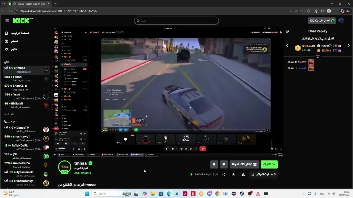Click the ENG language indicator in taskbar
The height and width of the screenshot is (198, 353).
click(x=322, y=194)
